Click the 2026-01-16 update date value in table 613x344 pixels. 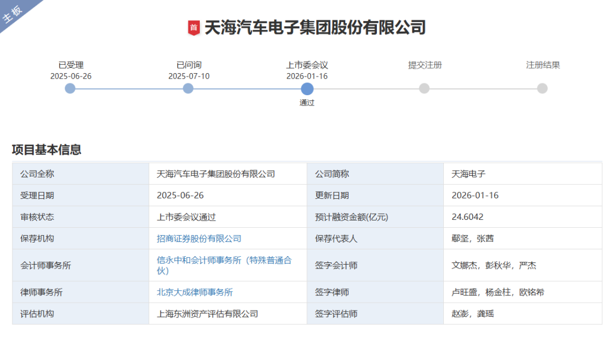475,196
